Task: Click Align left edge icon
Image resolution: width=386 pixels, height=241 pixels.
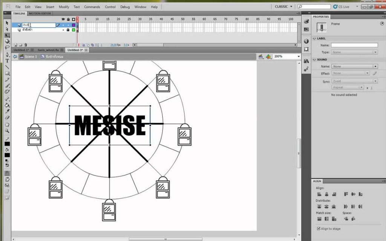Action: pos(319,194)
